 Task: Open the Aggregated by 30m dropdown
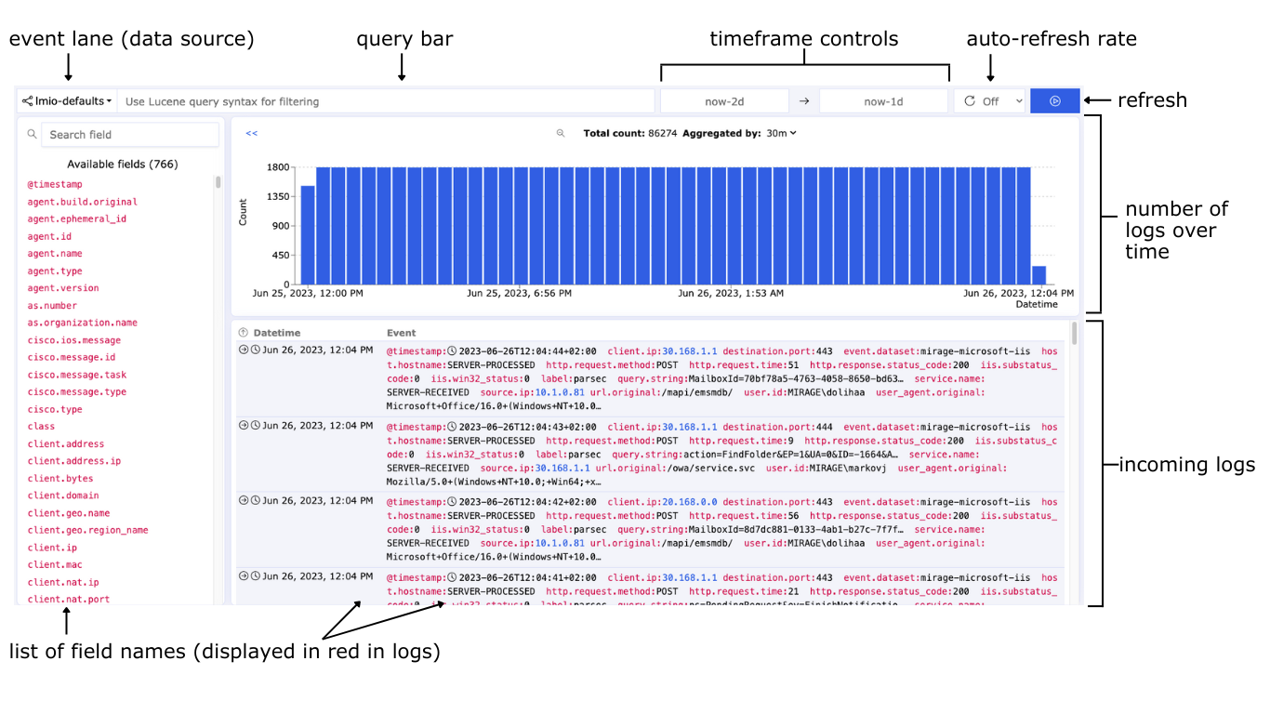[x=781, y=133]
